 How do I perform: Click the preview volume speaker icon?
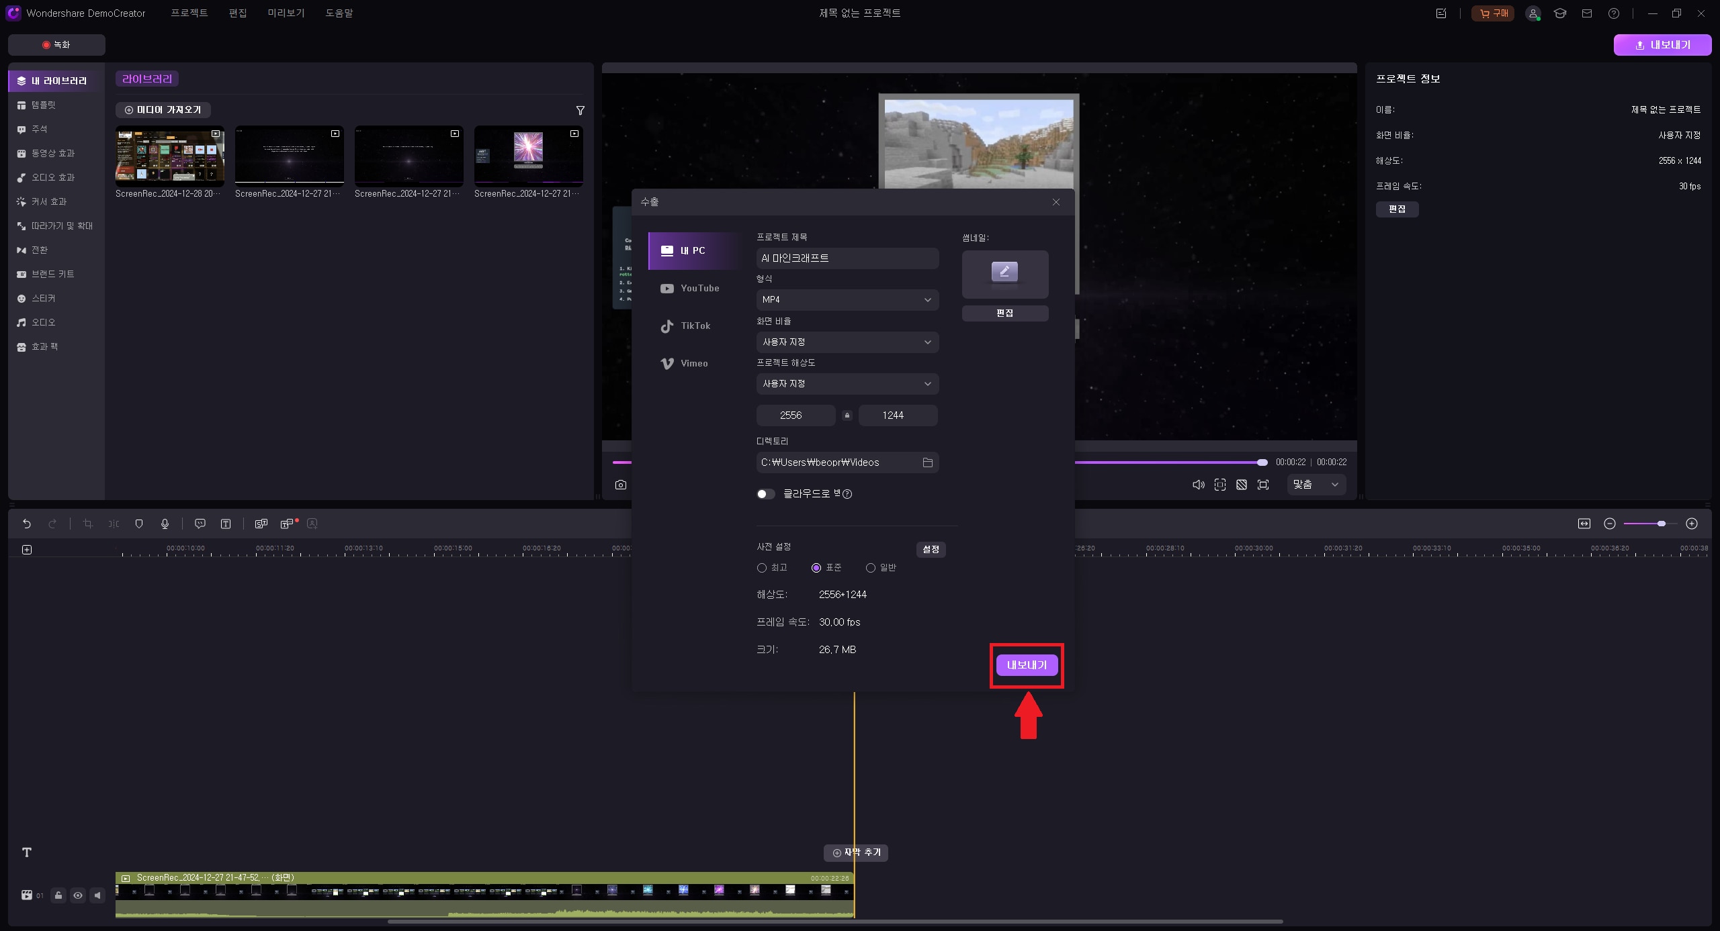pyautogui.click(x=1198, y=485)
